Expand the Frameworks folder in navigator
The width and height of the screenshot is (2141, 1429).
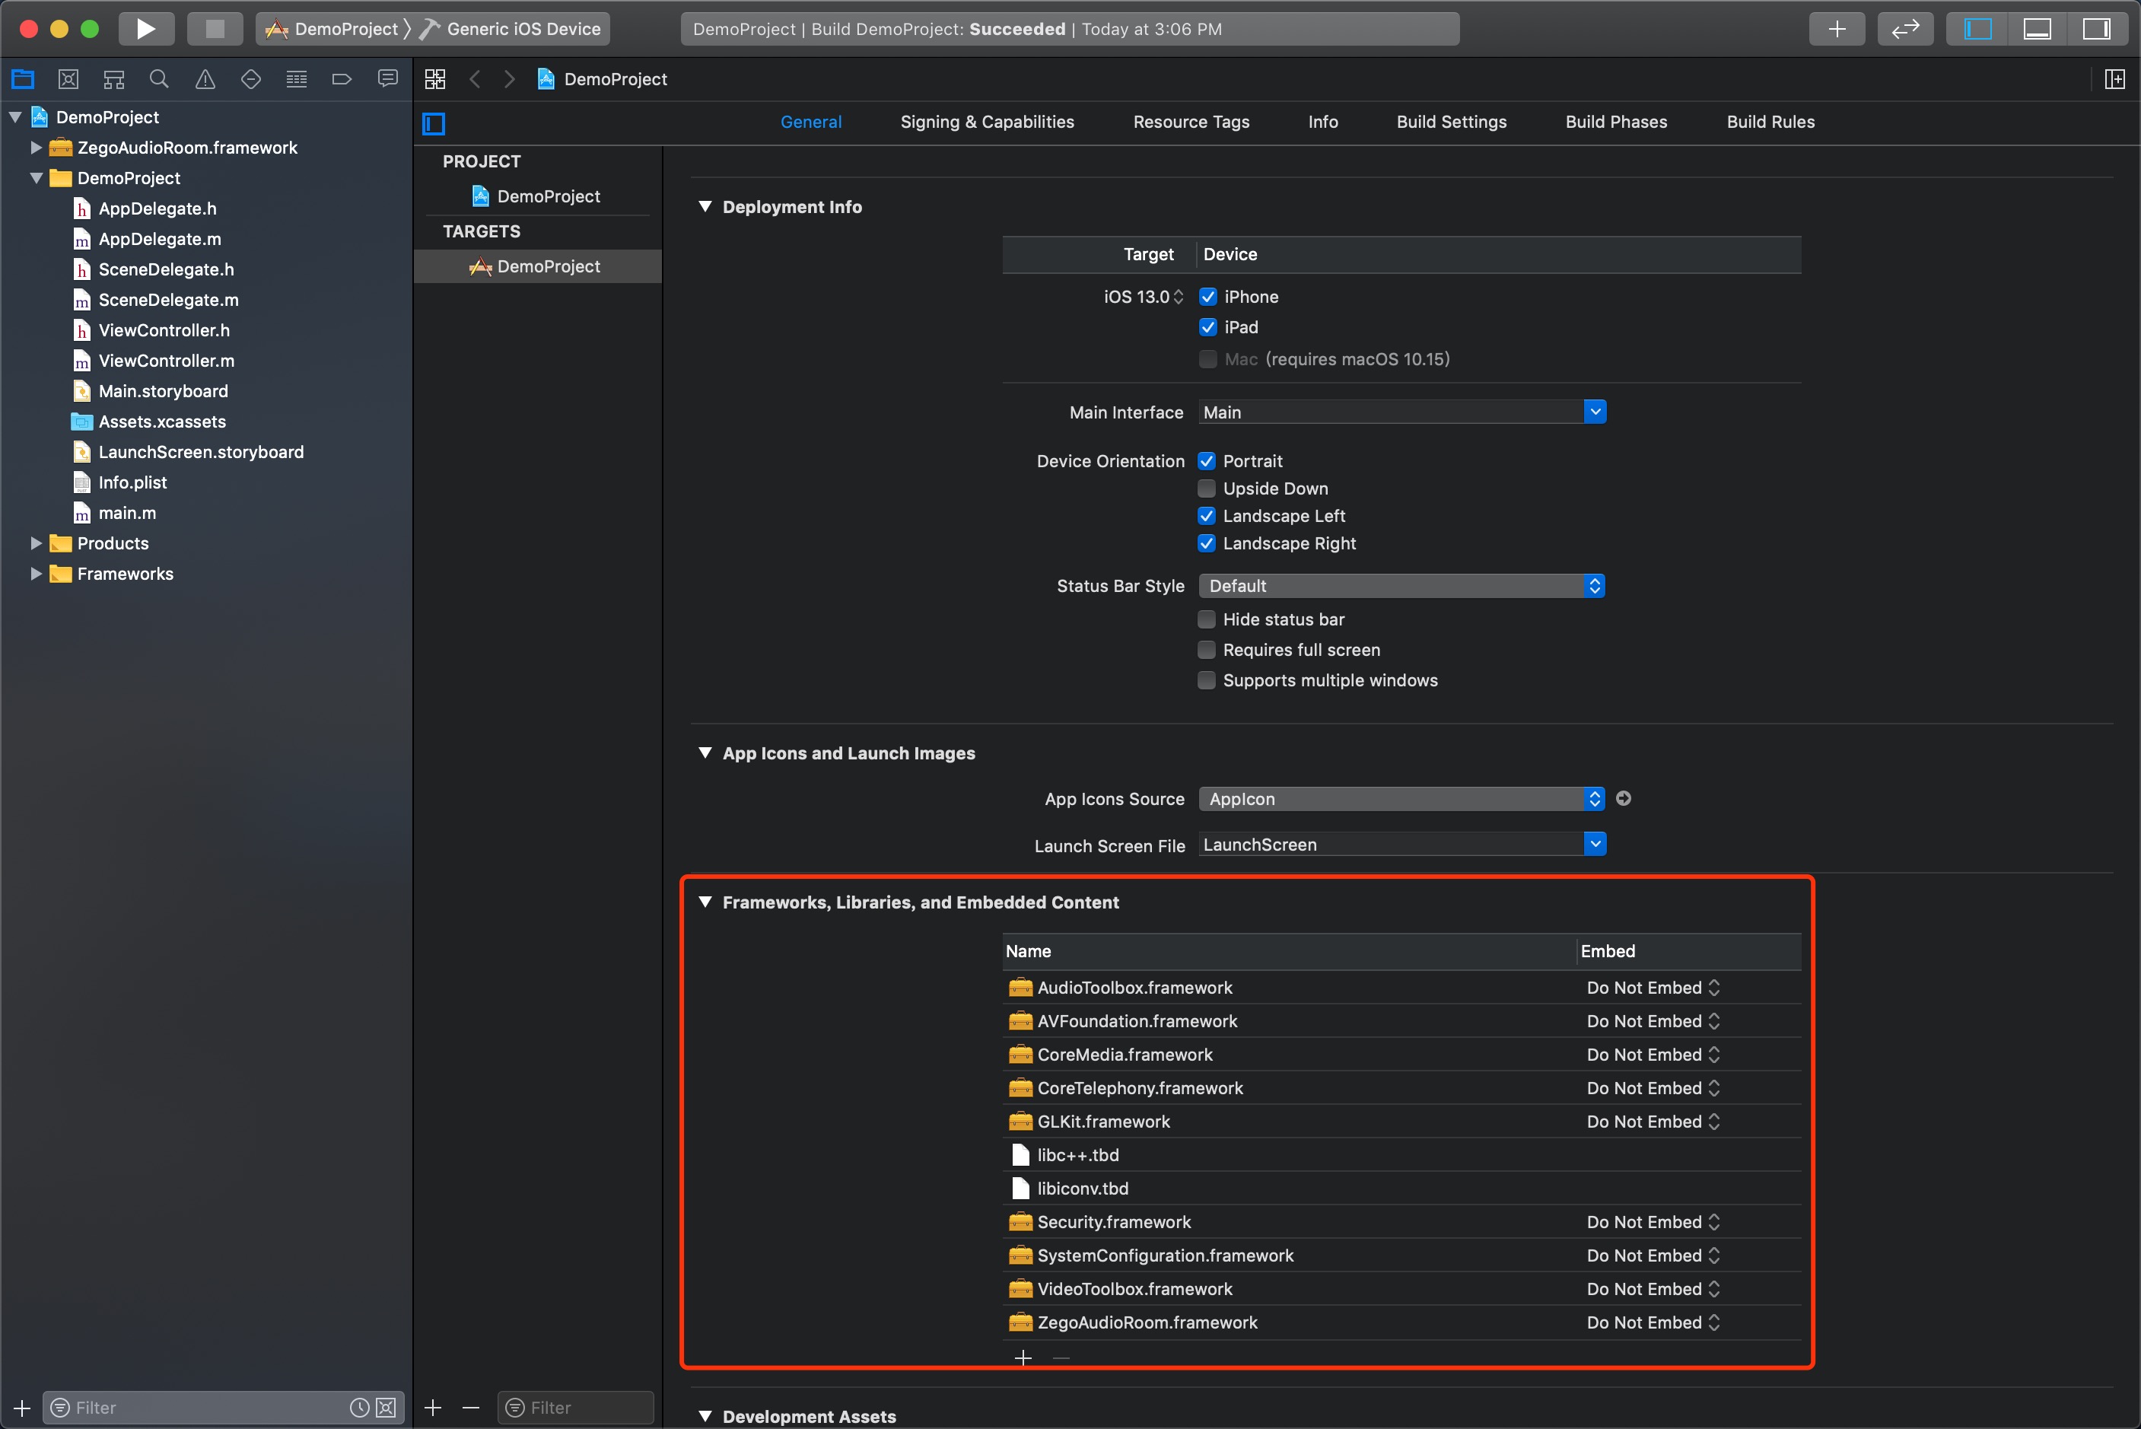pos(37,573)
